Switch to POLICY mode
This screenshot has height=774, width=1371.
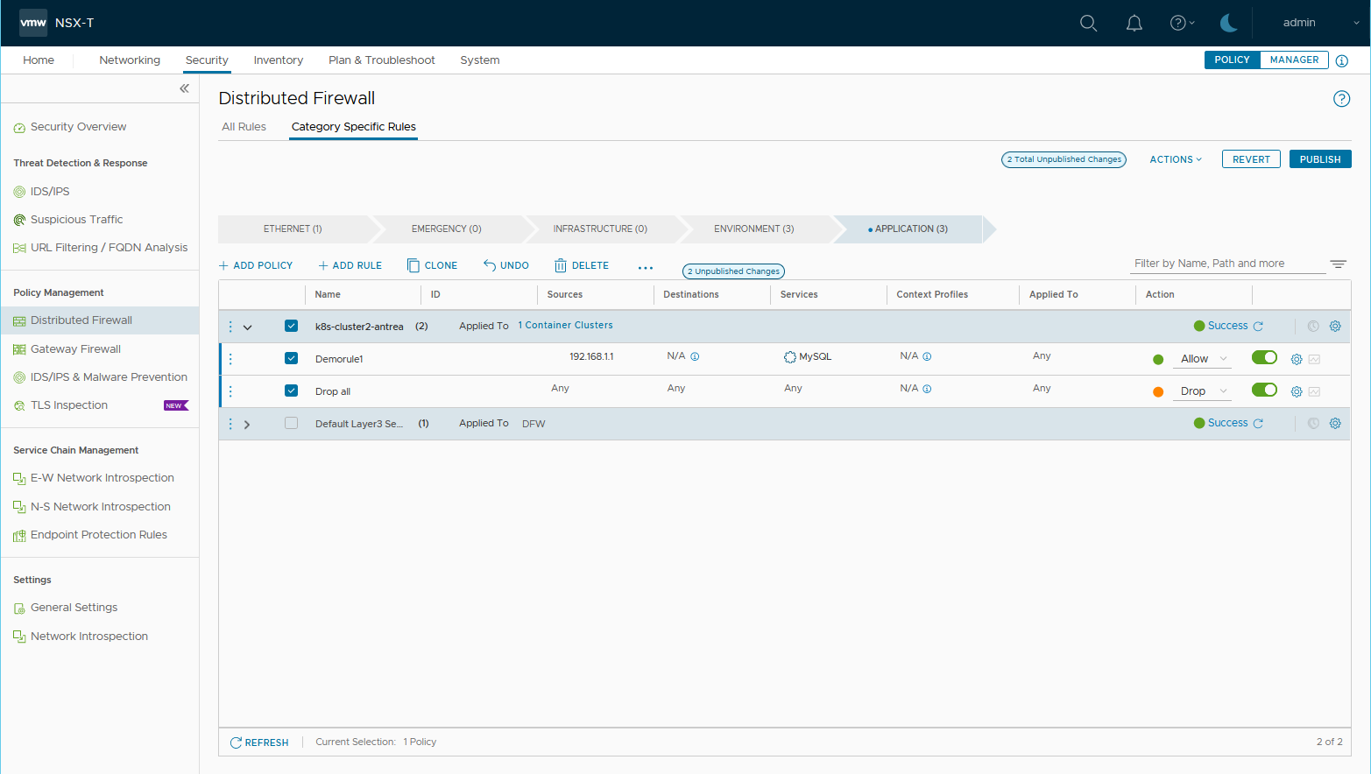1232,60
